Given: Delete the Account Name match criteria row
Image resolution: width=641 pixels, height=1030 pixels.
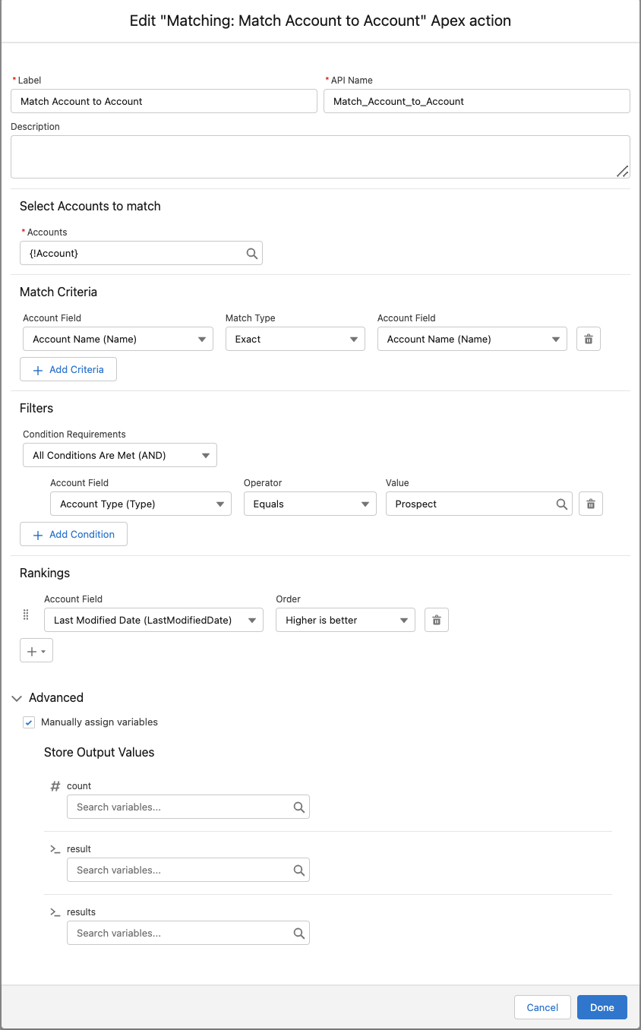Looking at the screenshot, I should [x=589, y=340].
